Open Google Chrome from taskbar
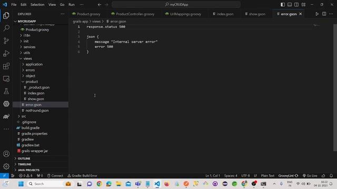Image resolution: width=337 pixels, height=189 pixels. [x=99, y=184]
